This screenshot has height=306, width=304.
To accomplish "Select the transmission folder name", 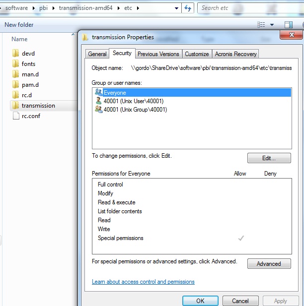I will pyautogui.click(x=38, y=106).
